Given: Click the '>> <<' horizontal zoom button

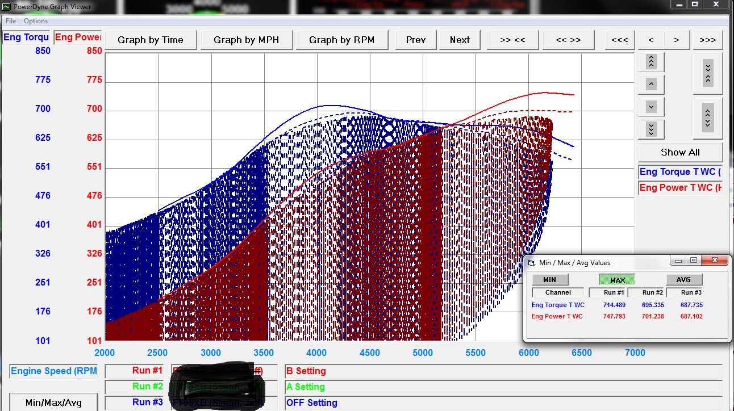Looking at the screenshot, I should click(x=512, y=40).
